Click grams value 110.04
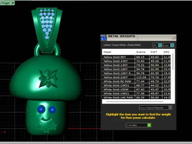Viewport: 192px width, 144px height. pyautogui.click(x=141, y=77)
